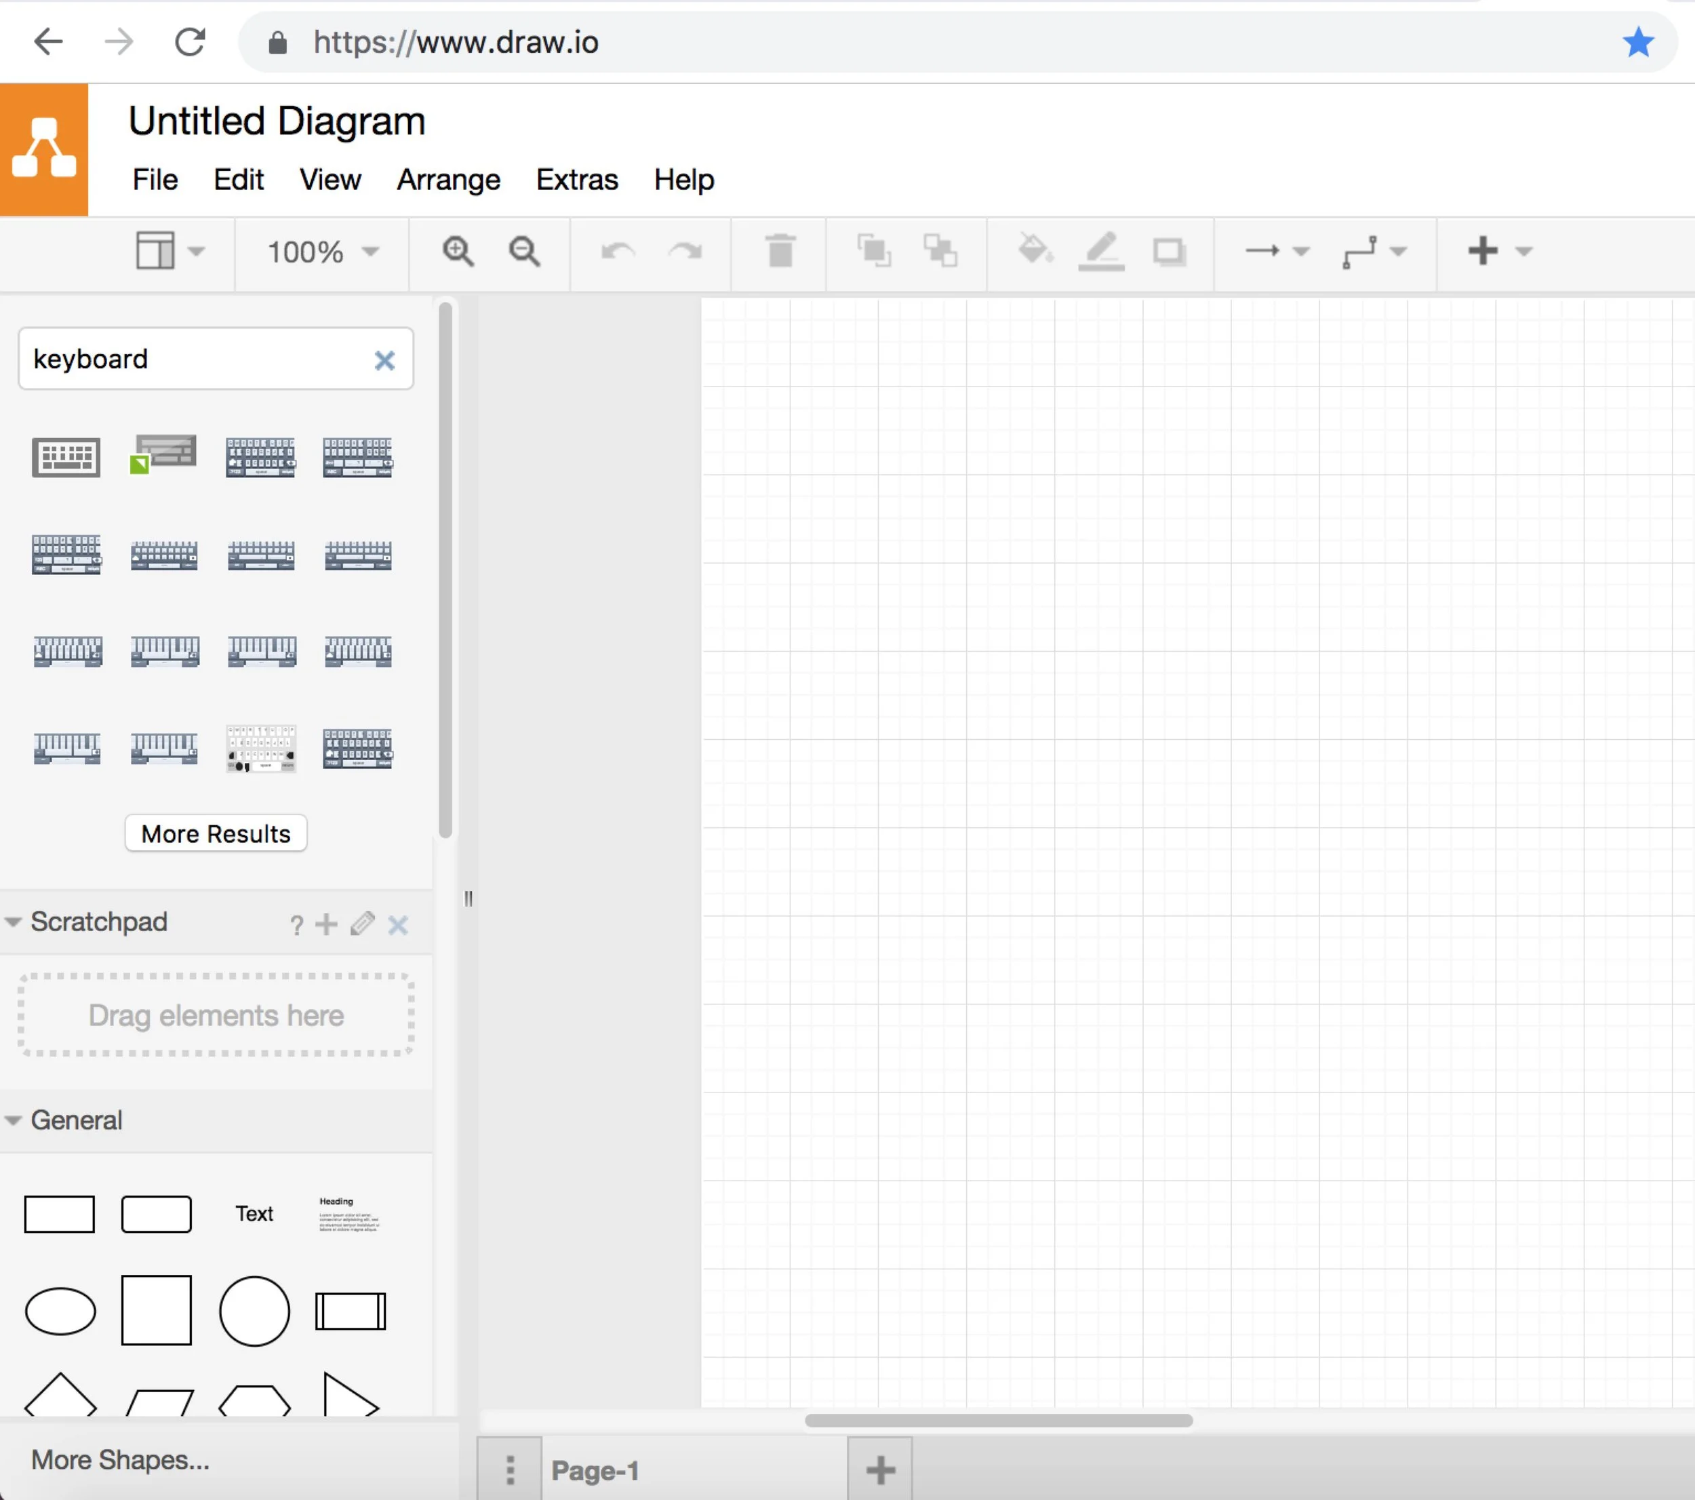Click the zoom in magnifier icon
Image resolution: width=1695 pixels, height=1500 pixels.
point(458,252)
